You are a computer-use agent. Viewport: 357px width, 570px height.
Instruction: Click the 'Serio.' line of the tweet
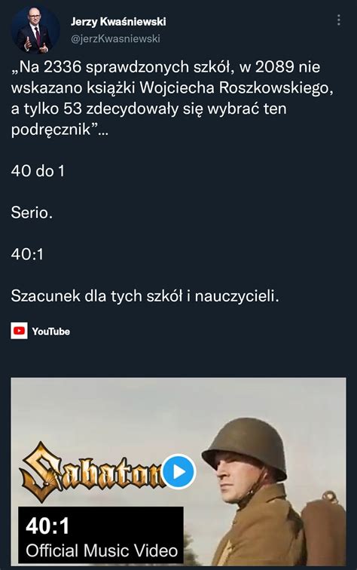point(32,213)
